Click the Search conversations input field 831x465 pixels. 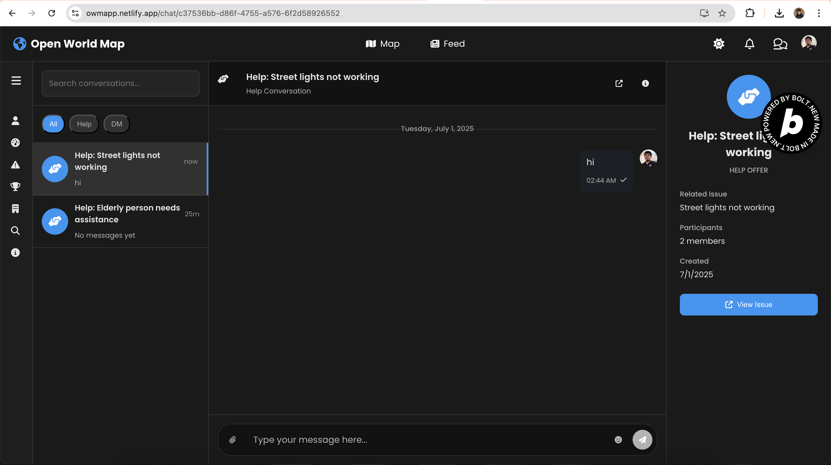click(x=120, y=83)
